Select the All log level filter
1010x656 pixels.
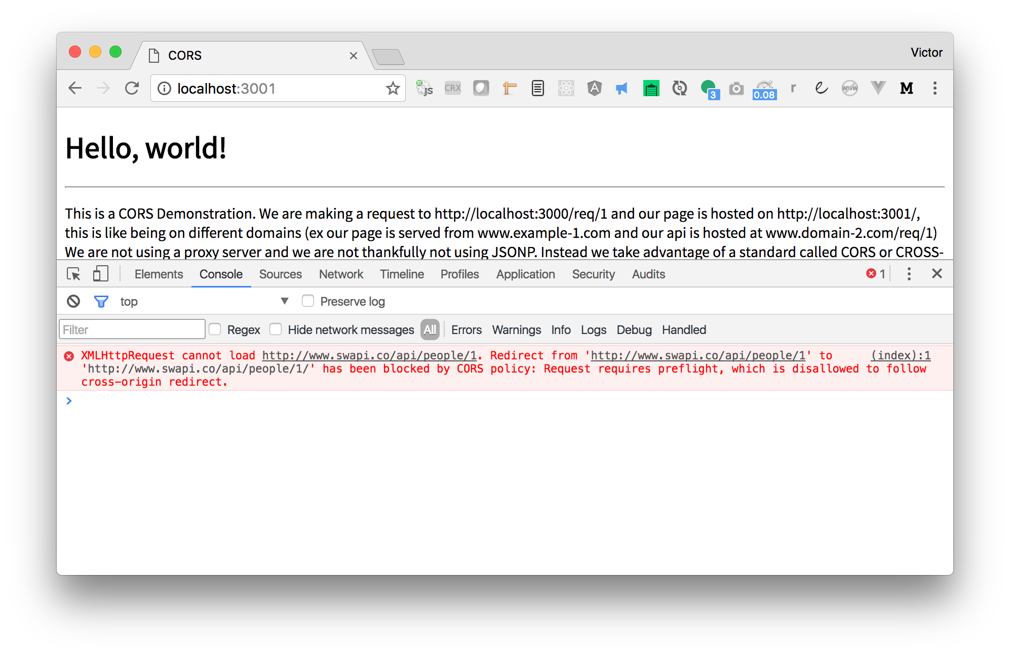(430, 330)
